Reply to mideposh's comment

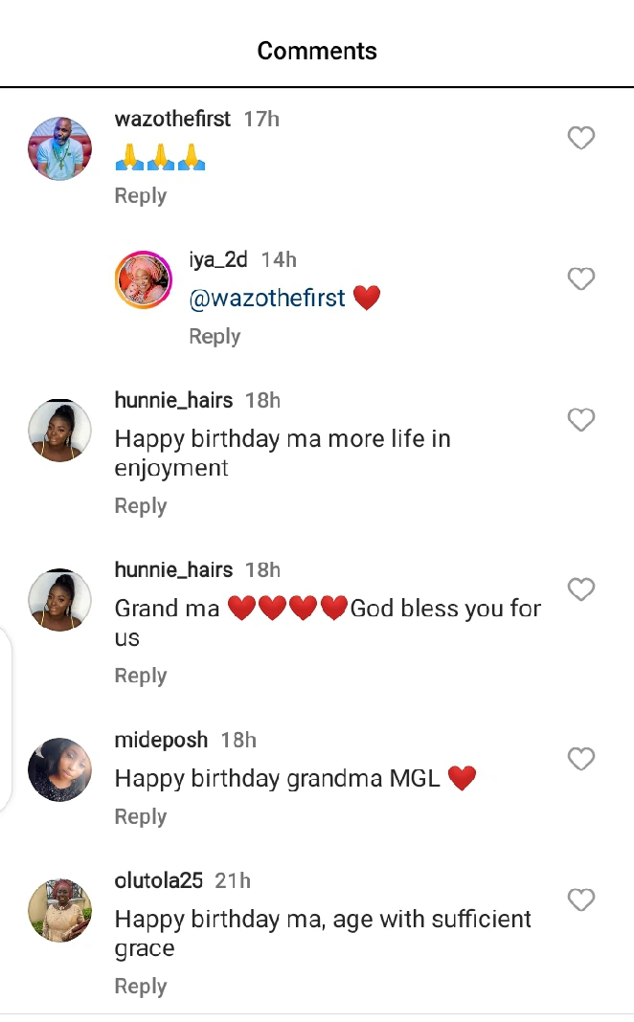141,817
